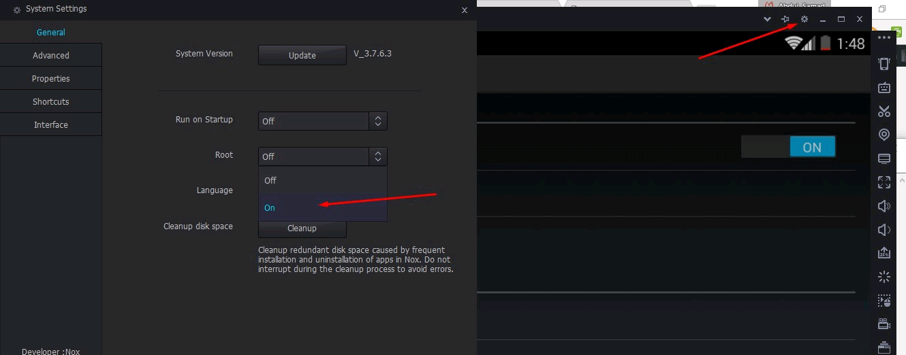906x355 pixels.
Task: Open the Shortcuts settings tab
Action: pos(51,102)
